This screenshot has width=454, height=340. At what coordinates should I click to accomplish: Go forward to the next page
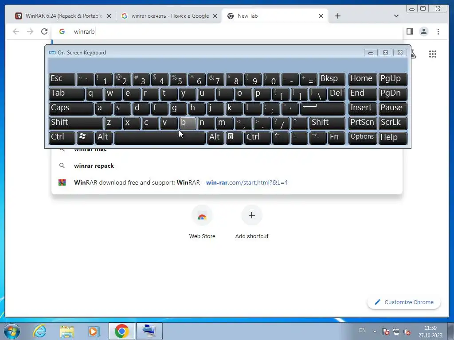(x=30, y=31)
